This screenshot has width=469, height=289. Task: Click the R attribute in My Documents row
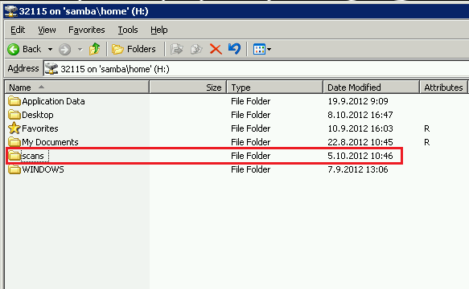tap(427, 142)
